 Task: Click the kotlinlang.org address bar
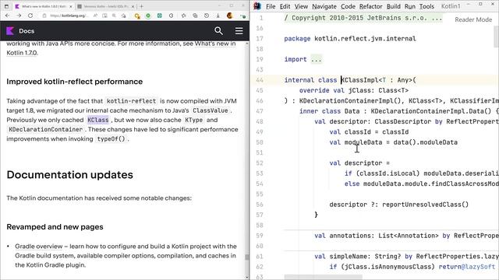click(x=69, y=16)
